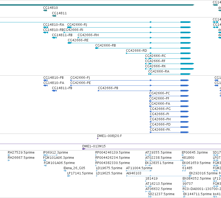The image size is (221, 198).
Task: Select the CG14811 gene label
Action: click(x=59, y=13)
